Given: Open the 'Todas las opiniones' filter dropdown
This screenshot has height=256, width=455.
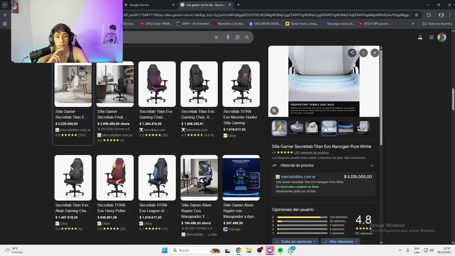Looking at the screenshot, I should 296,241.
